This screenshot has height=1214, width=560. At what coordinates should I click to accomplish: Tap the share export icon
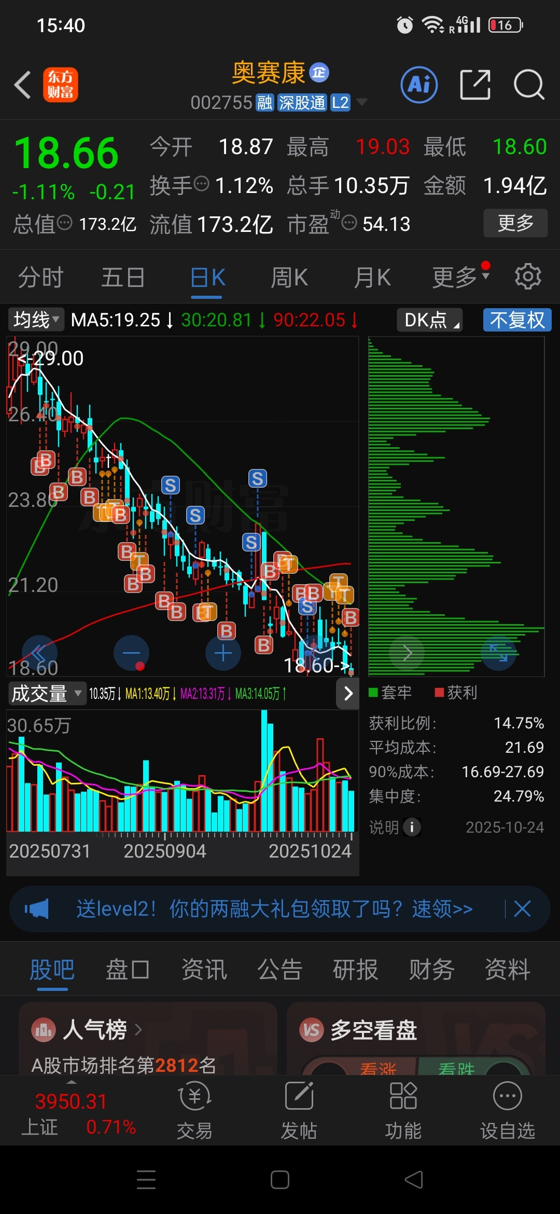[x=475, y=85]
